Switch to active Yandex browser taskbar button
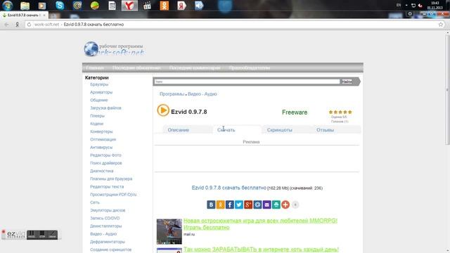This screenshot has width=450, height=253. [x=129, y=6]
